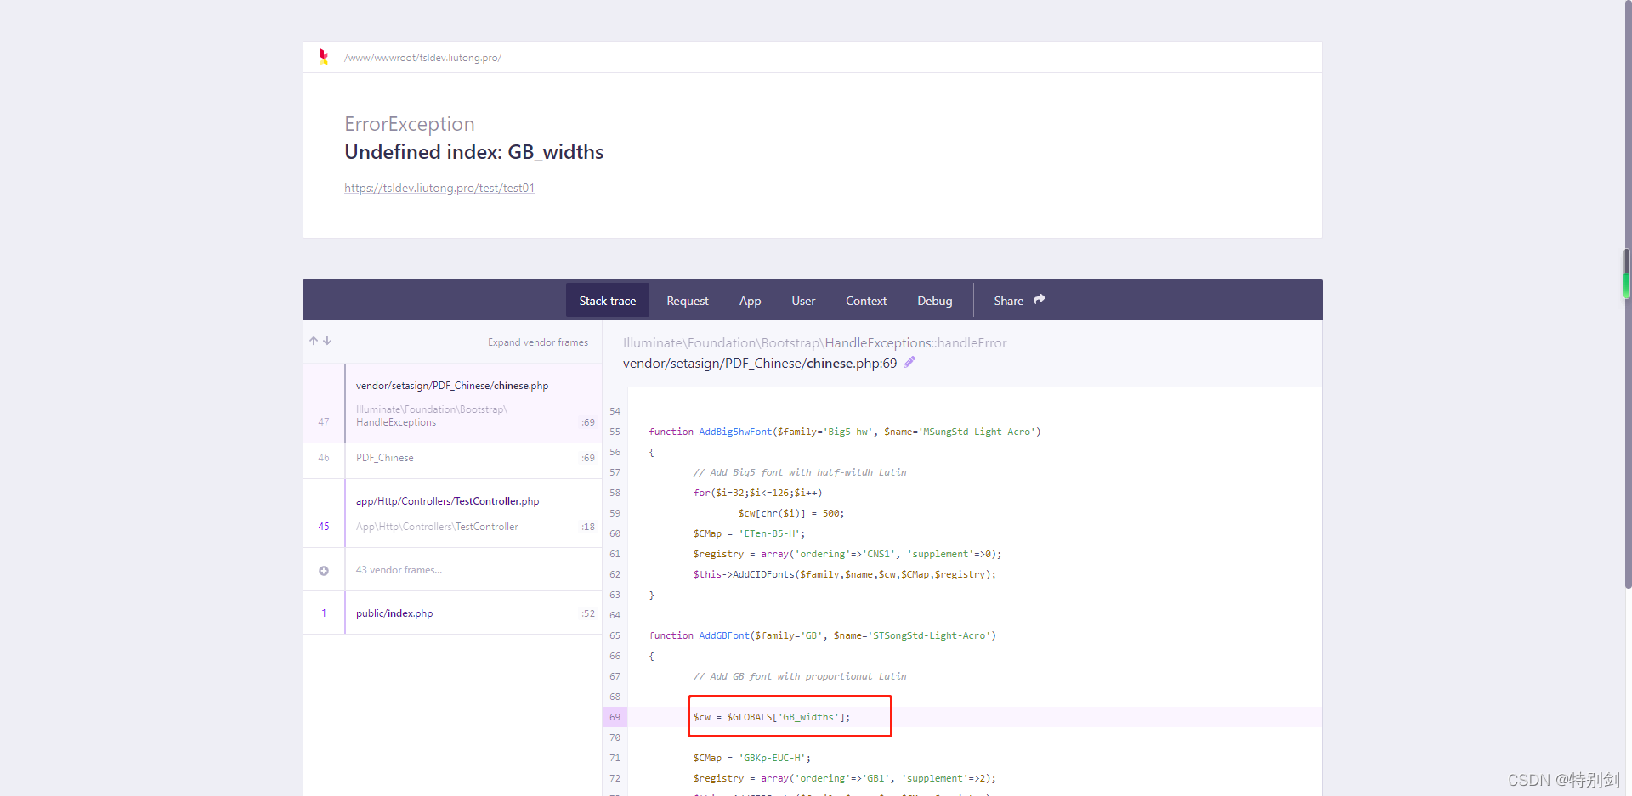Switch to the App tab
The height and width of the screenshot is (796, 1632).
coord(750,300)
